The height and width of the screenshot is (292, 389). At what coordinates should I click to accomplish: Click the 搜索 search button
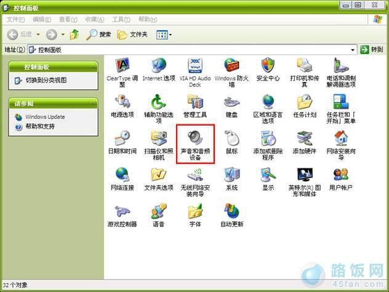pyautogui.click(x=98, y=34)
